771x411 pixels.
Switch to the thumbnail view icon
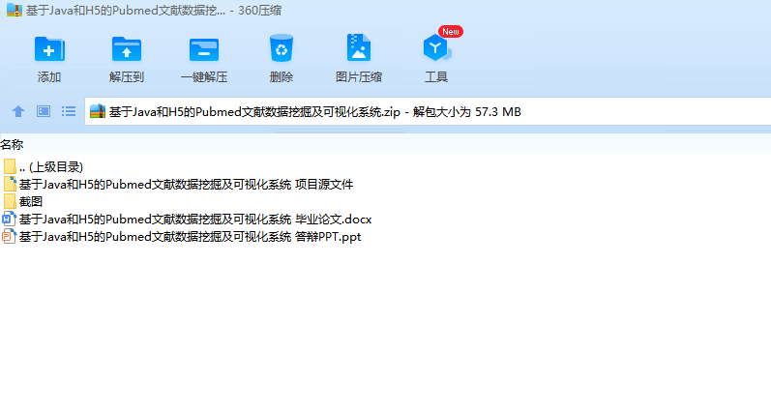(x=44, y=111)
